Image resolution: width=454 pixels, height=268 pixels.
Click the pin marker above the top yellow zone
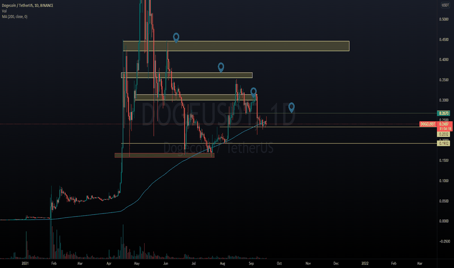pos(176,38)
